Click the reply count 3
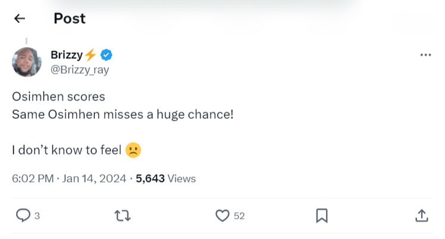 coord(37,216)
